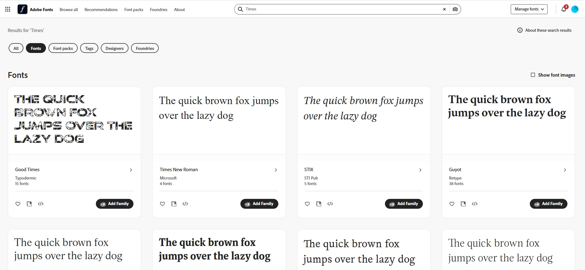
Task: Click the '4 fonts' count text
Action: [x=166, y=183]
